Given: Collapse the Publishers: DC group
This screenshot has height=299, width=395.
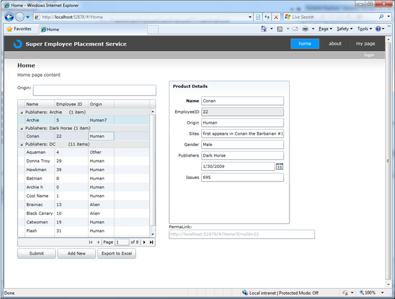Looking at the screenshot, I should coord(21,144).
